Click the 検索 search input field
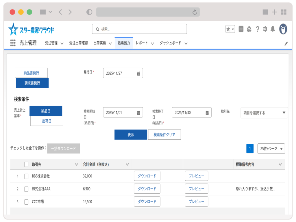Screen dimensions: 296x222 pyautogui.click(x=139, y=29)
